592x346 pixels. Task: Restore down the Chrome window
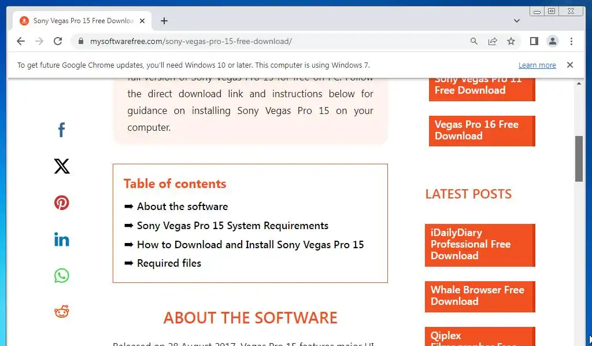click(x=551, y=12)
